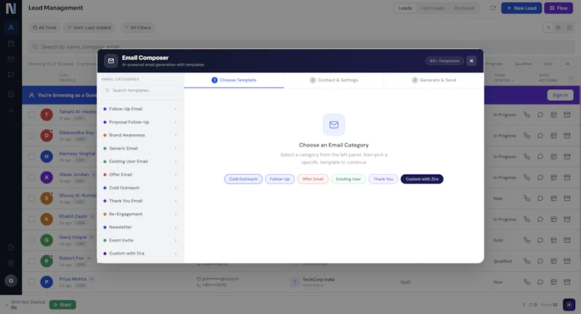Screen dimensions: 581x314
Task: Switch to Archived tab
Action: 464,8
